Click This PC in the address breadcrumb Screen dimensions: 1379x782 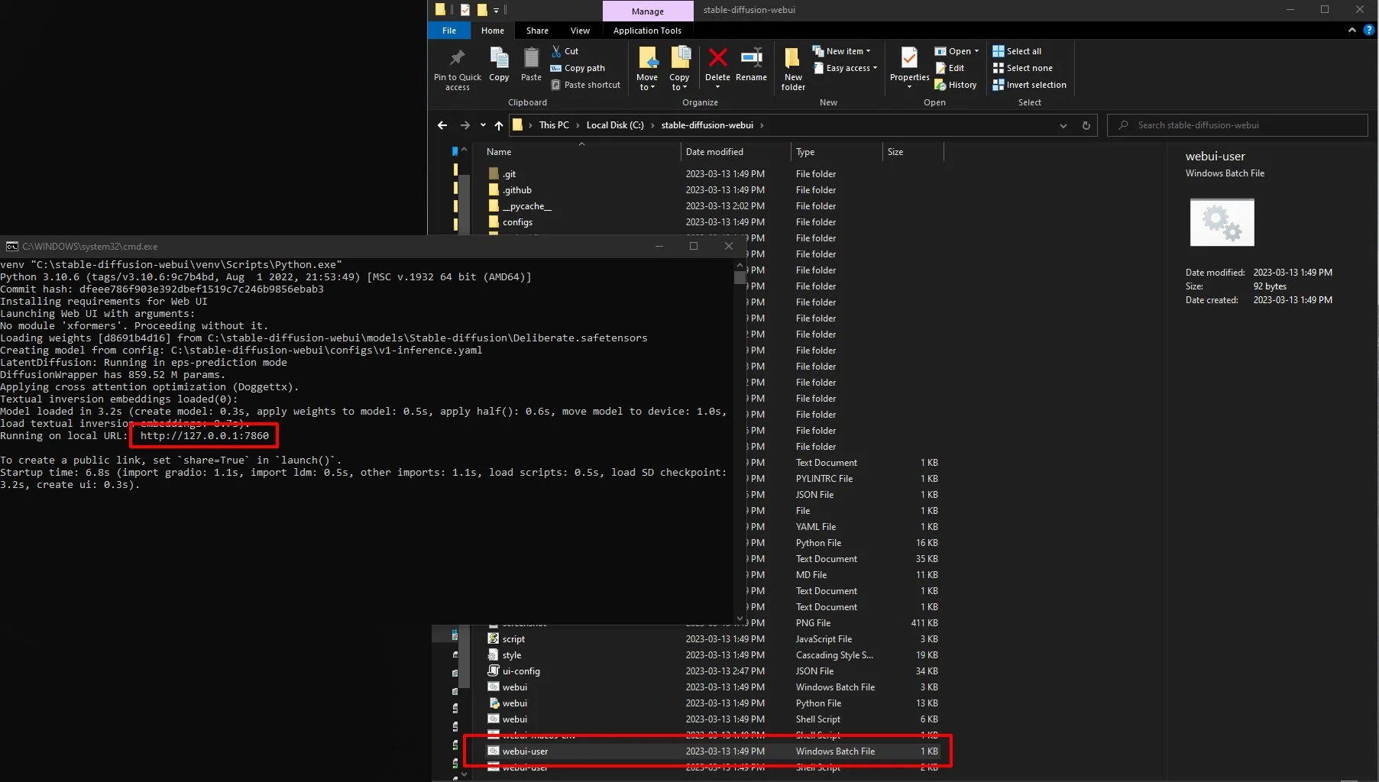click(x=554, y=125)
